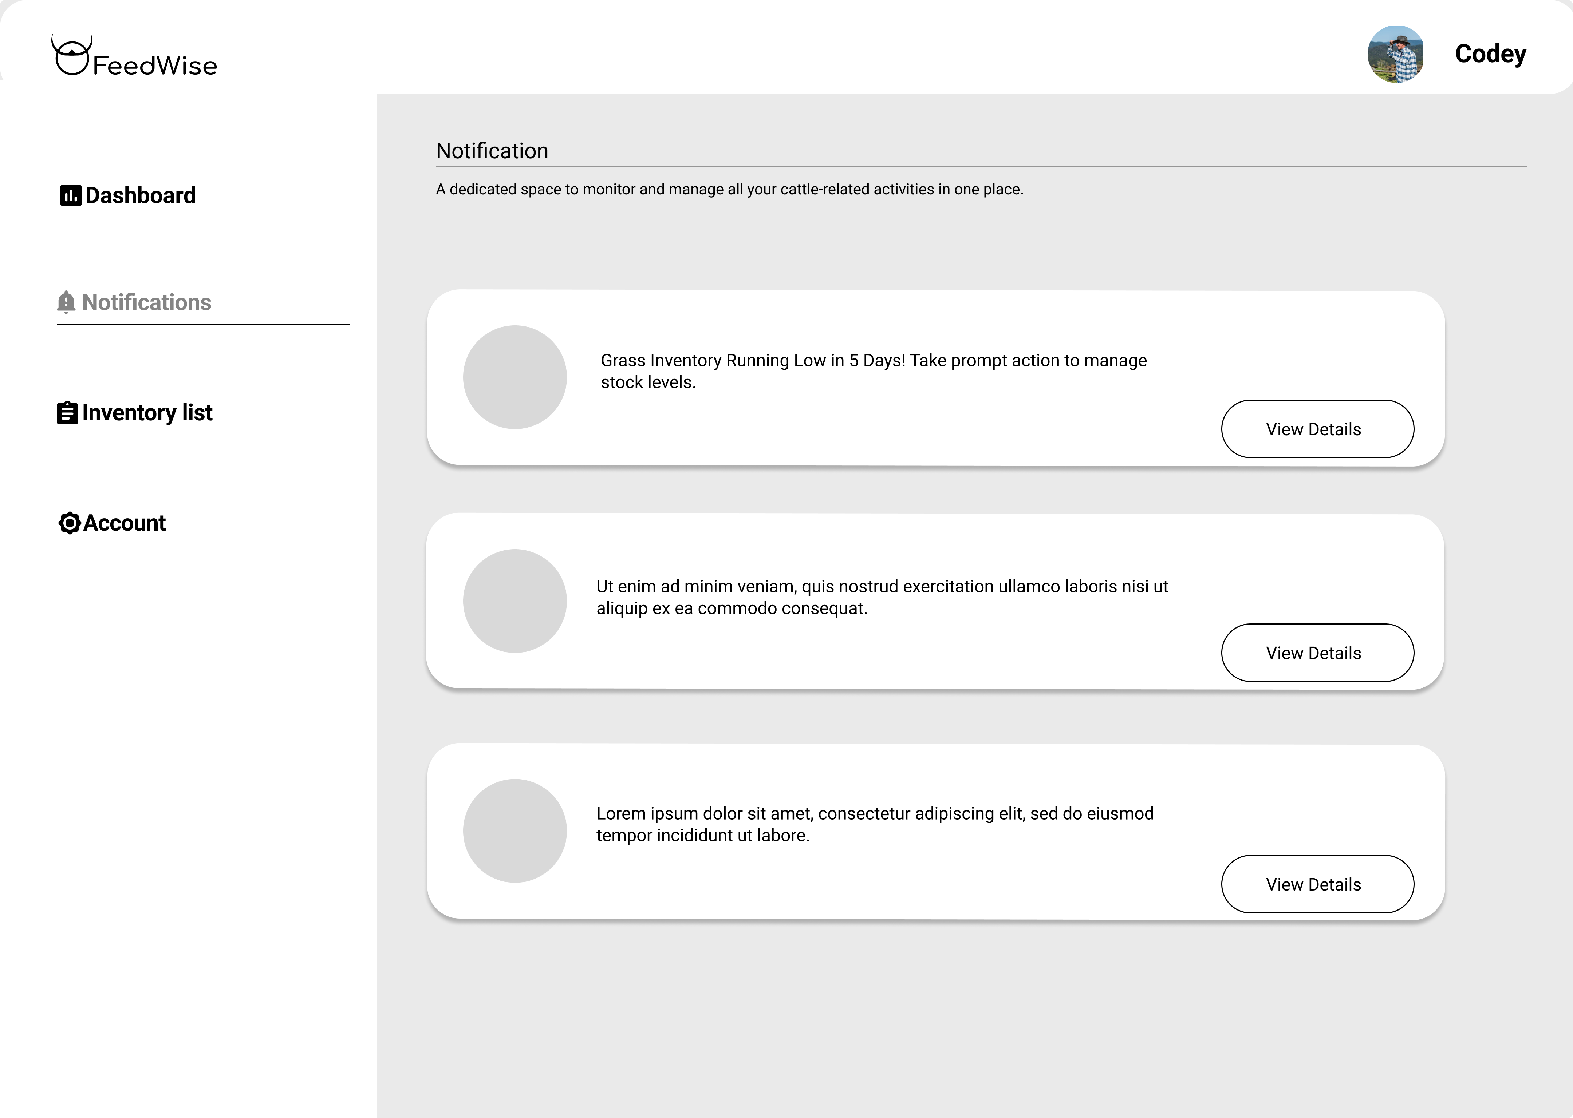Screen dimensions: 1573x1118
Task: Click the Grass Inventory notification avatar circle
Action: coord(515,377)
